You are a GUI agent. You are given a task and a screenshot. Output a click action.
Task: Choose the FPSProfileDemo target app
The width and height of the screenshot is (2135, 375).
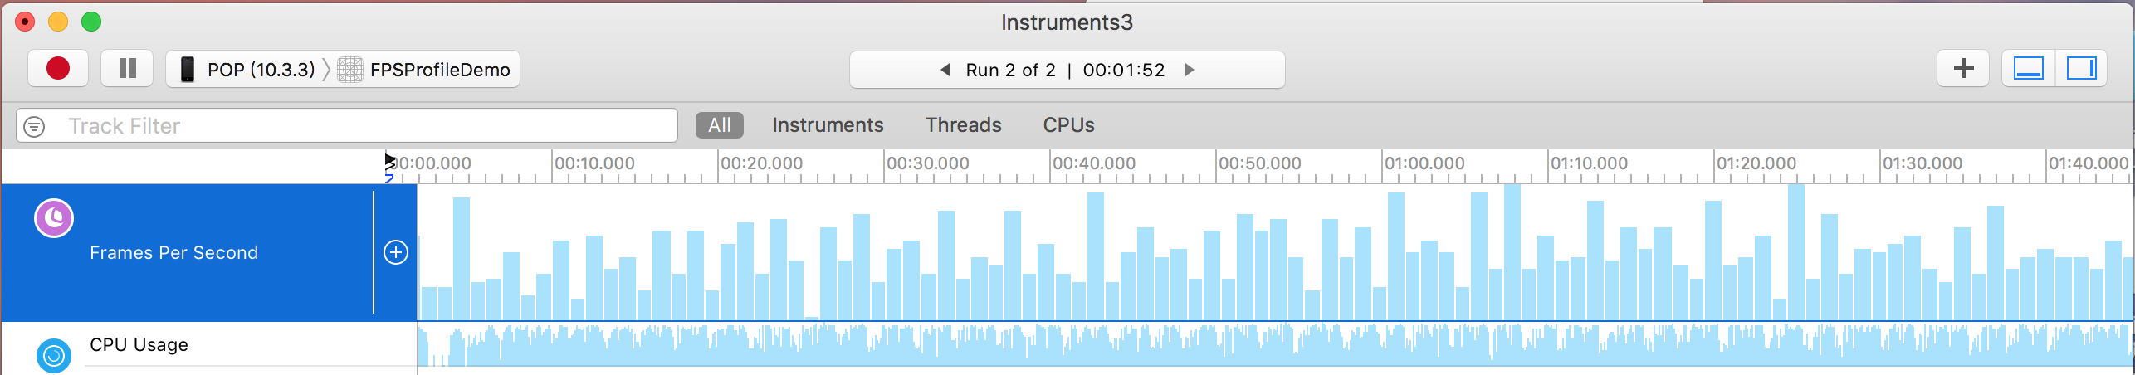click(424, 70)
